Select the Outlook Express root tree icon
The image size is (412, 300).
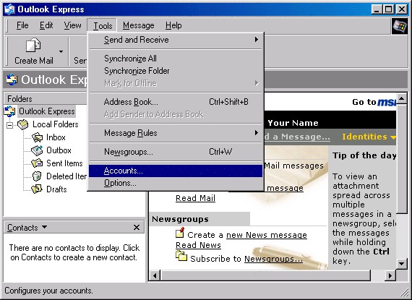[9, 111]
